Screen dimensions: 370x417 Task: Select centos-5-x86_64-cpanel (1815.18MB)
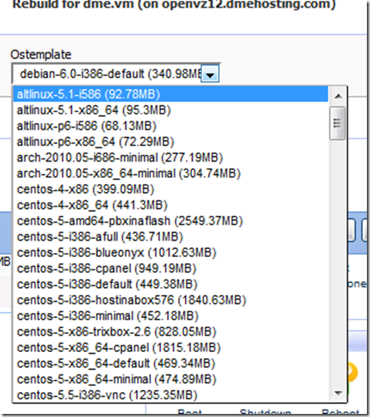[170, 347]
